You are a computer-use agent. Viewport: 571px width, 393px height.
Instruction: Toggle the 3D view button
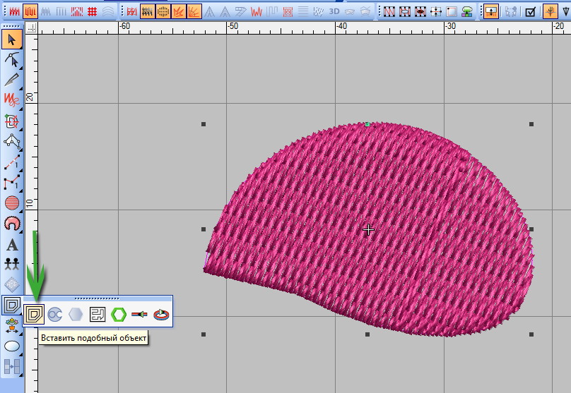pos(335,12)
